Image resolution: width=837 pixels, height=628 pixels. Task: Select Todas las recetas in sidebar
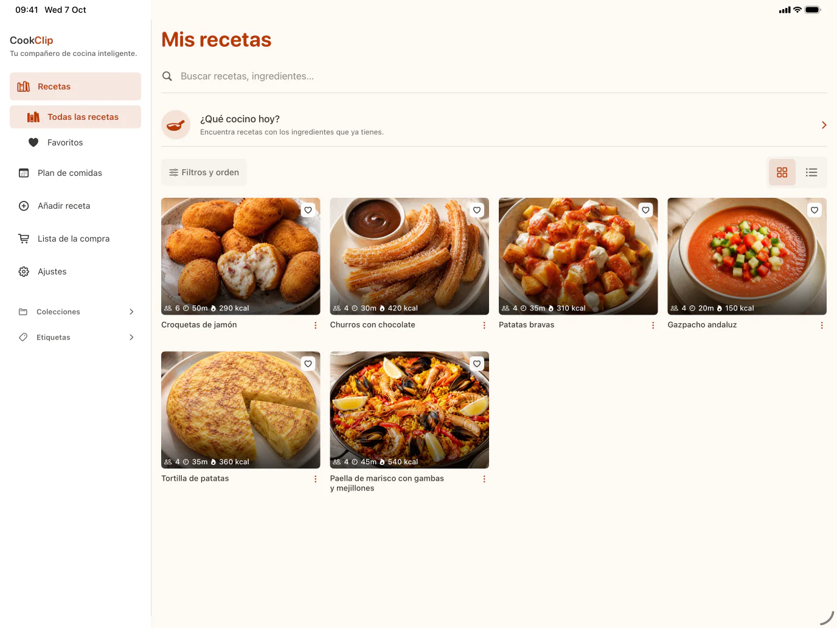click(75, 117)
